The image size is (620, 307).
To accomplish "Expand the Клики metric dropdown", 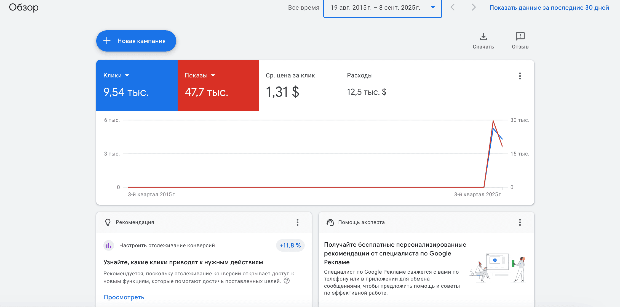I will point(127,76).
